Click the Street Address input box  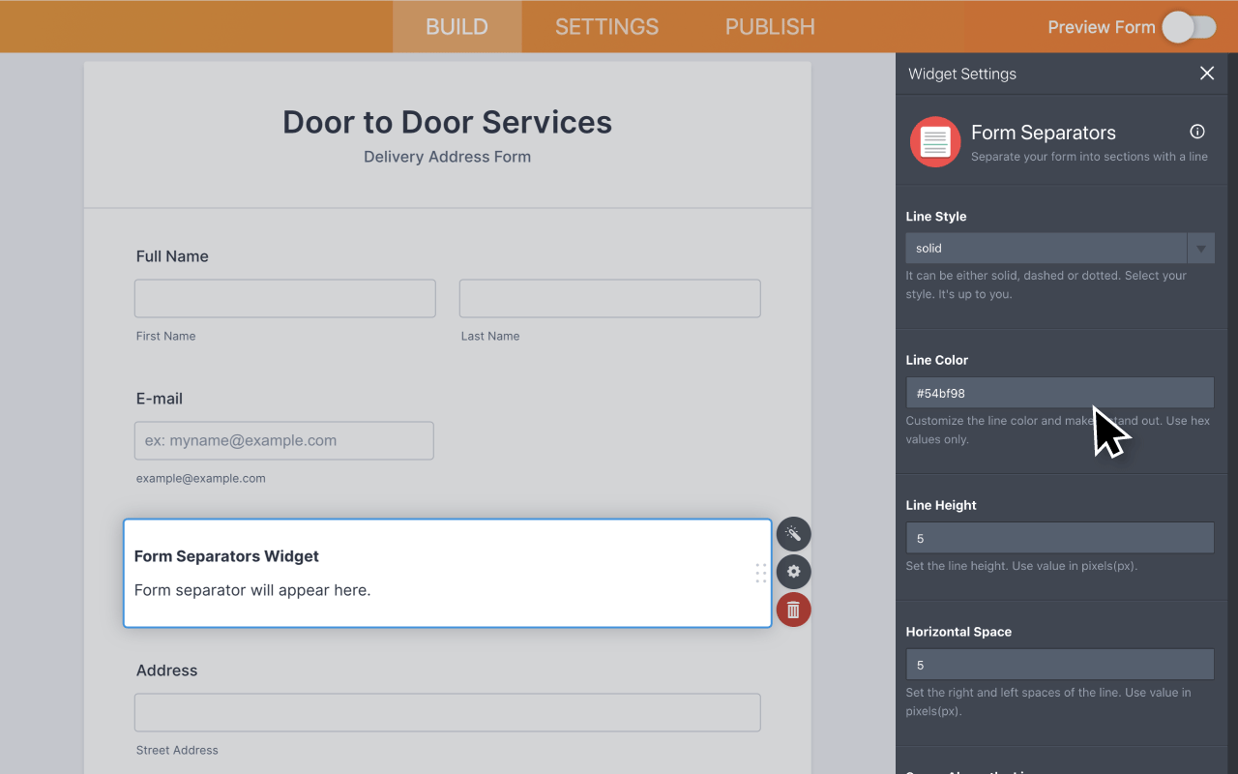click(447, 712)
